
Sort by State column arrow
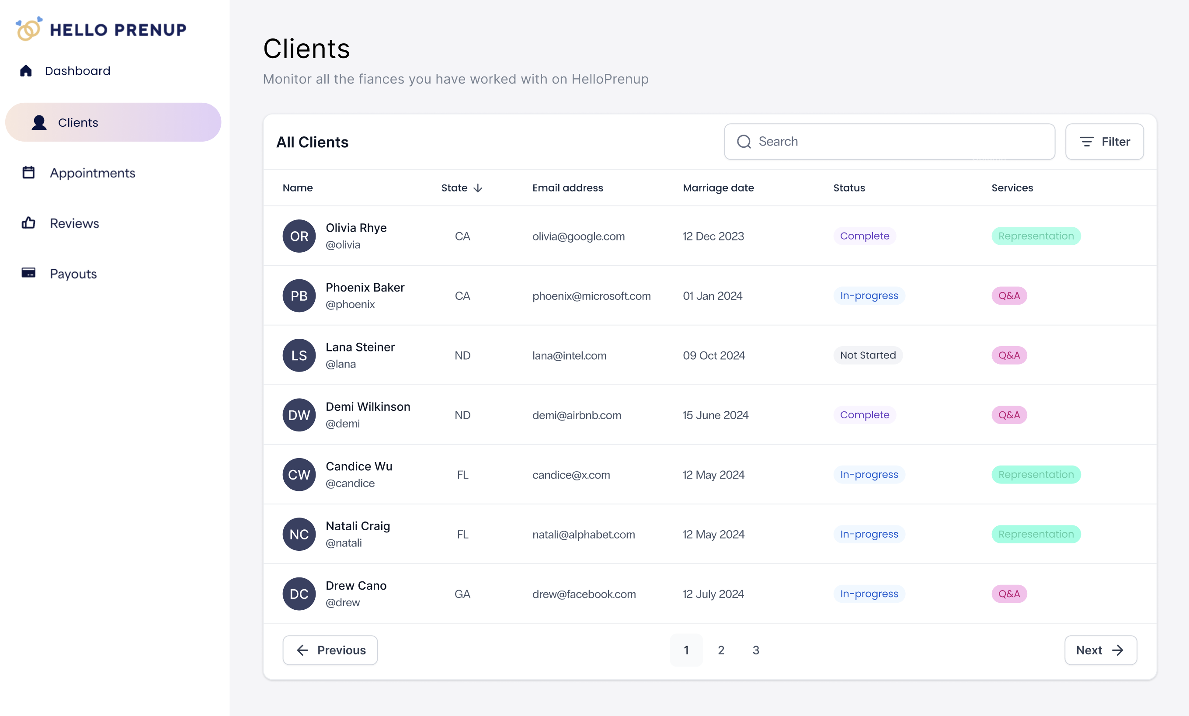478,188
